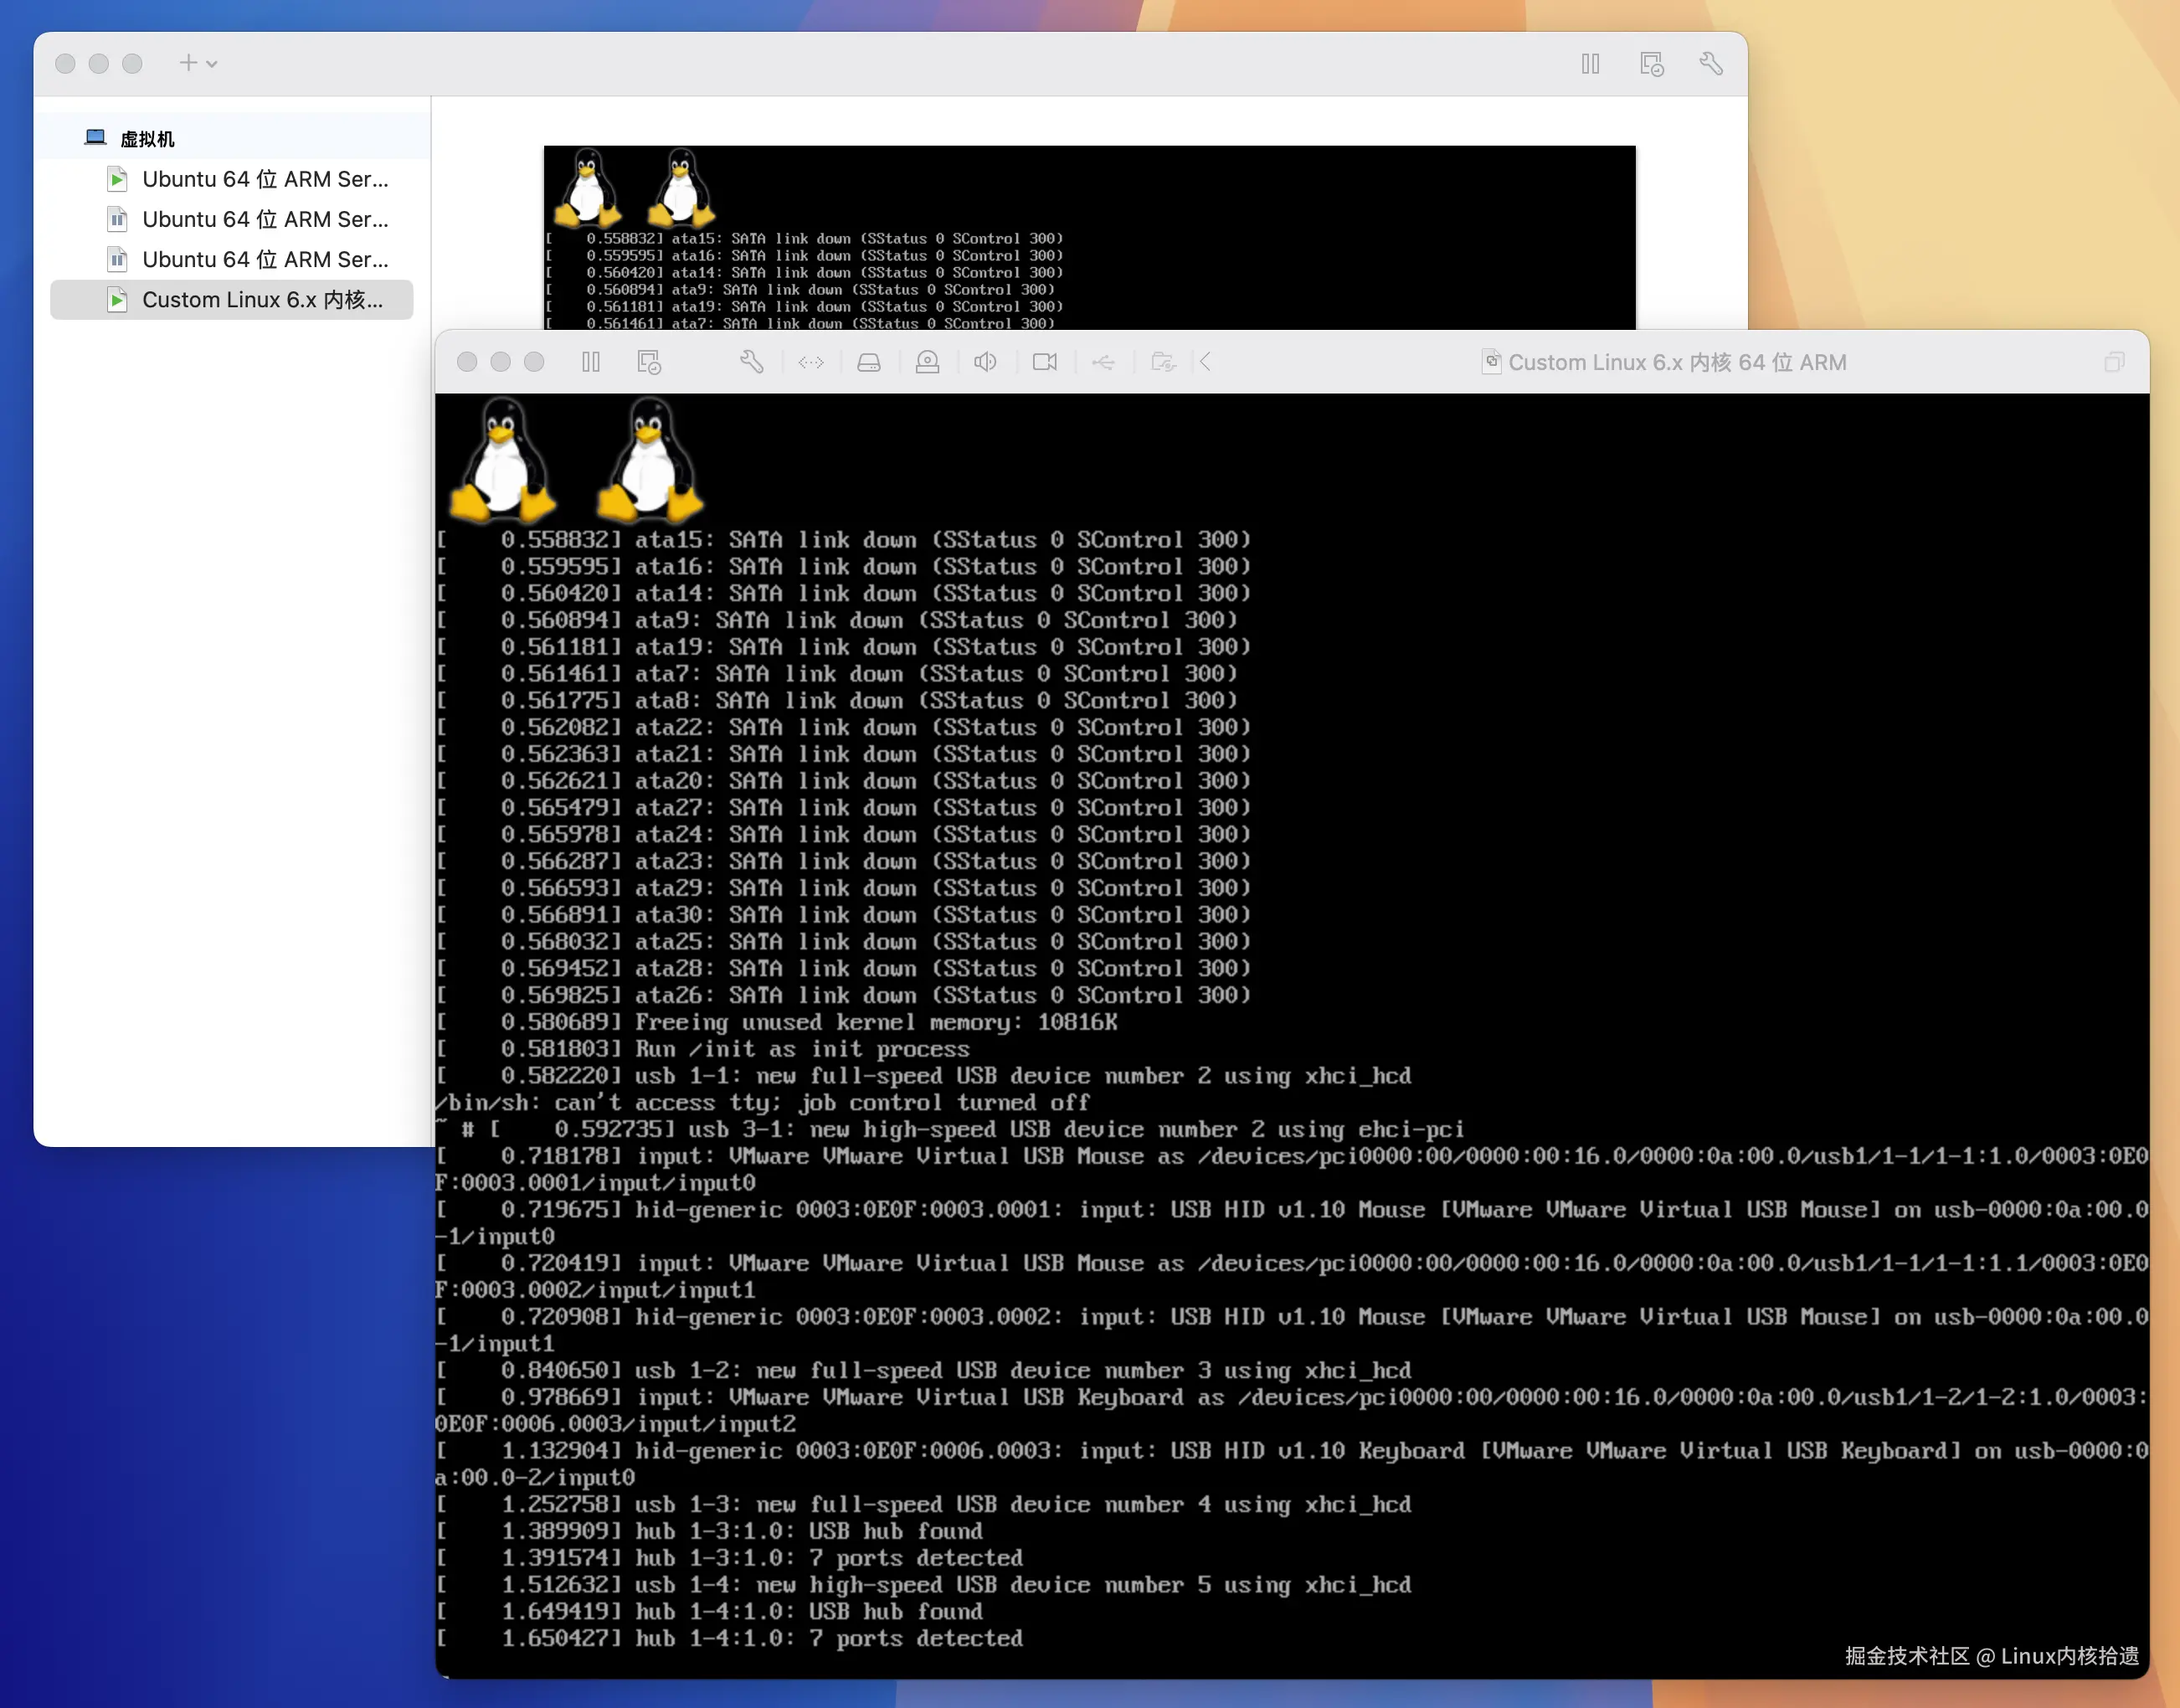Viewport: 2180px width, 1708px height.
Task: Open the snapshots icon in the library toolbar
Action: point(1651,64)
